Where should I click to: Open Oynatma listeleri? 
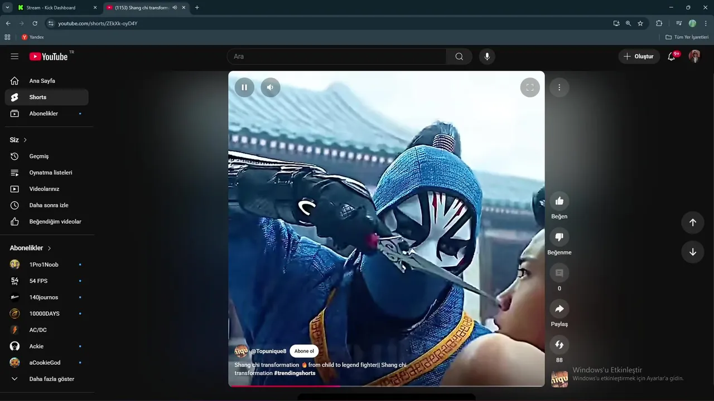coord(47,173)
